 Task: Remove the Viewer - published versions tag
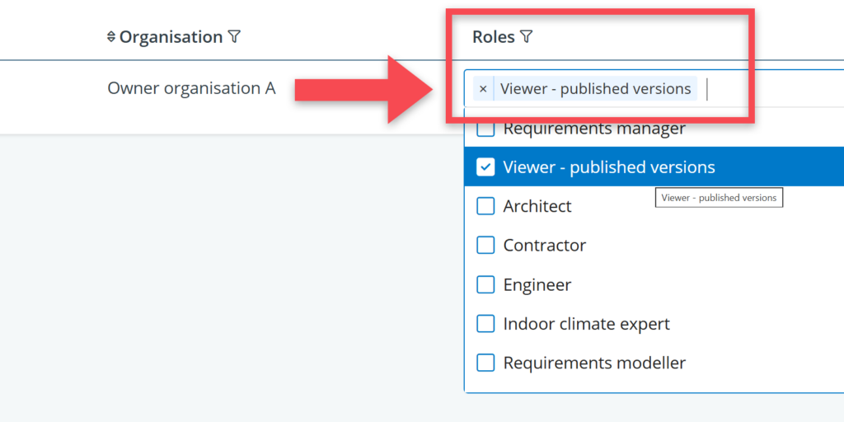click(483, 89)
